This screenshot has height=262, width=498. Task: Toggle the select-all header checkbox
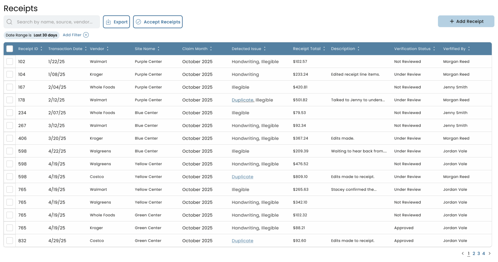click(10, 49)
